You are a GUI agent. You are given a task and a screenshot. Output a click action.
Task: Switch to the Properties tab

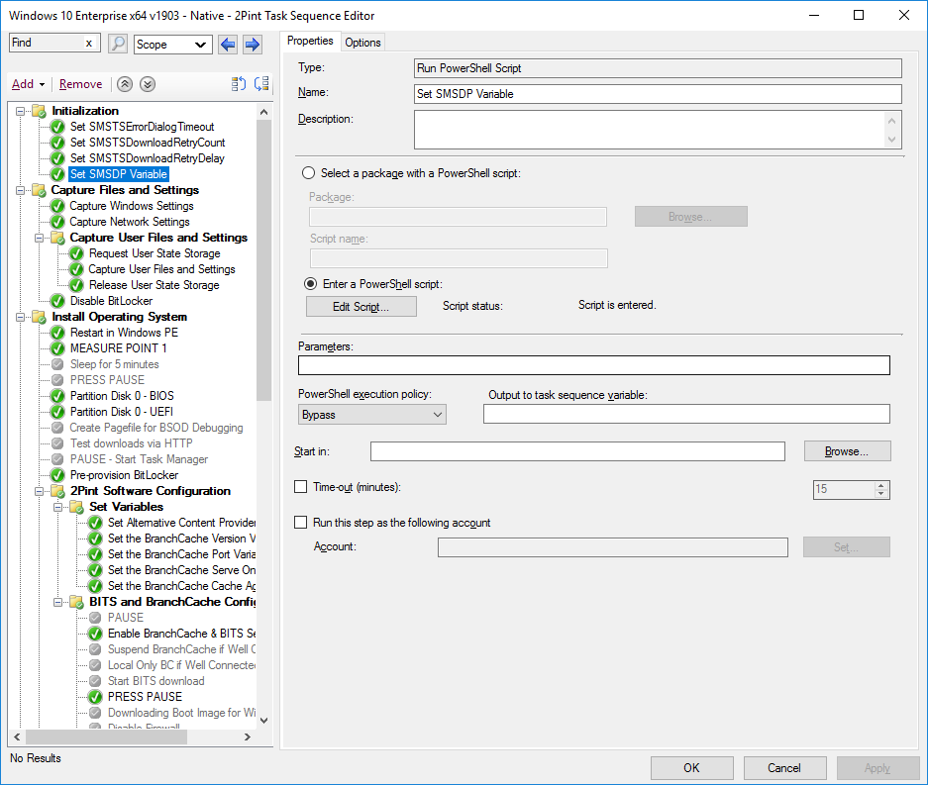click(310, 41)
